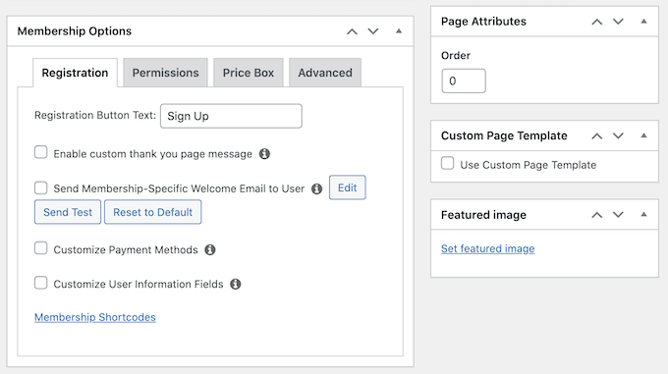
Task: Focus the Registration Button Text field
Action: (231, 116)
